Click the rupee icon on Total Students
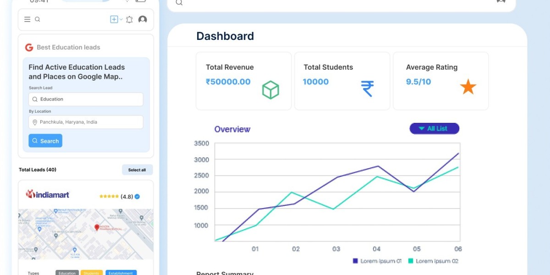 367,88
